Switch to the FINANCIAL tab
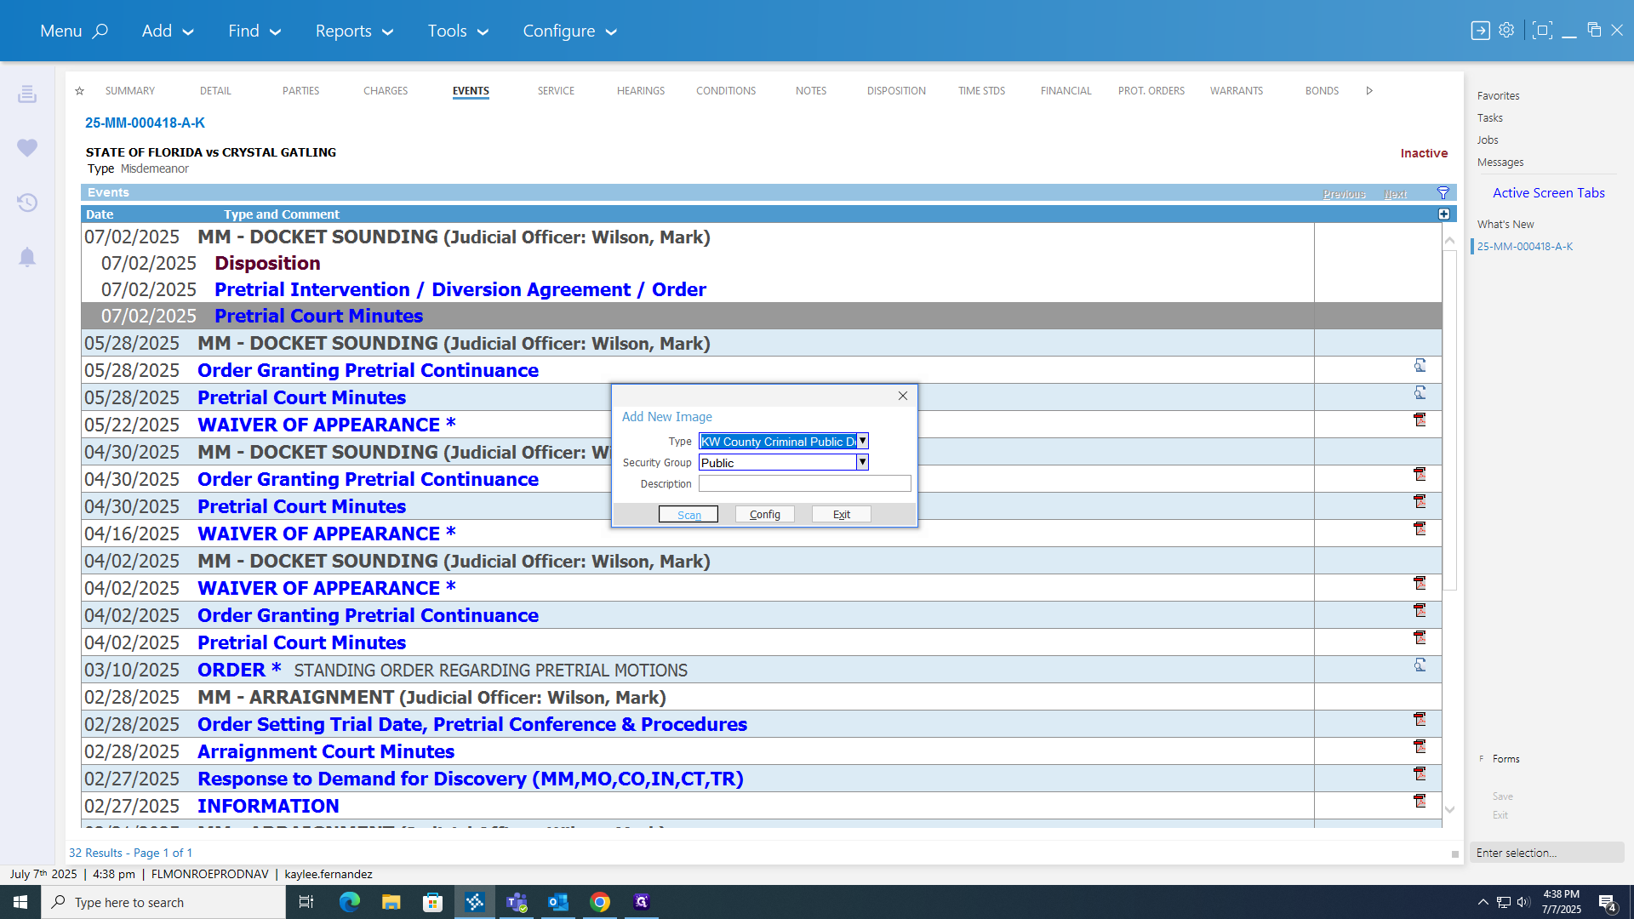This screenshot has height=919, width=1634. [x=1066, y=91]
